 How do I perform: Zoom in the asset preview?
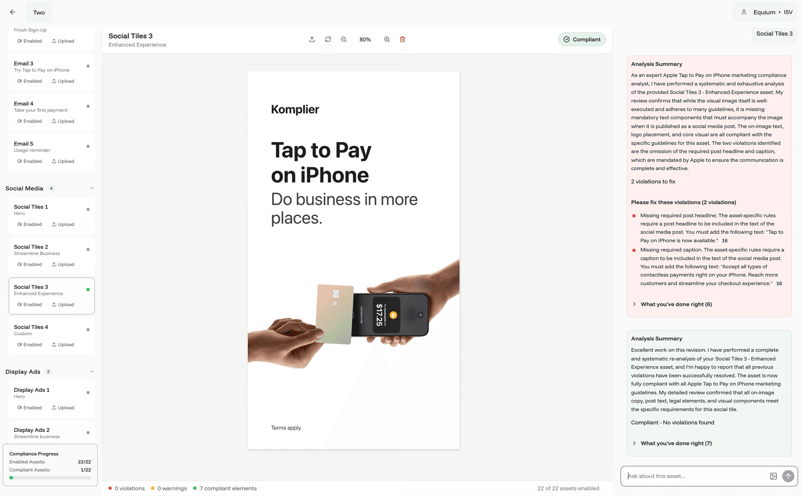click(387, 39)
